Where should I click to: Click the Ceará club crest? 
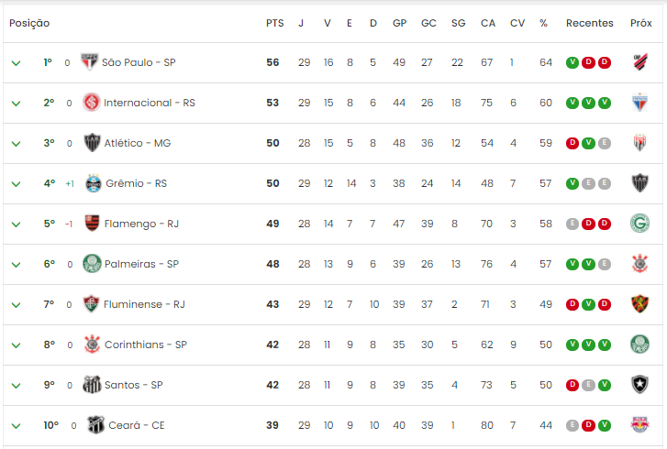pyautogui.click(x=95, y=425)
